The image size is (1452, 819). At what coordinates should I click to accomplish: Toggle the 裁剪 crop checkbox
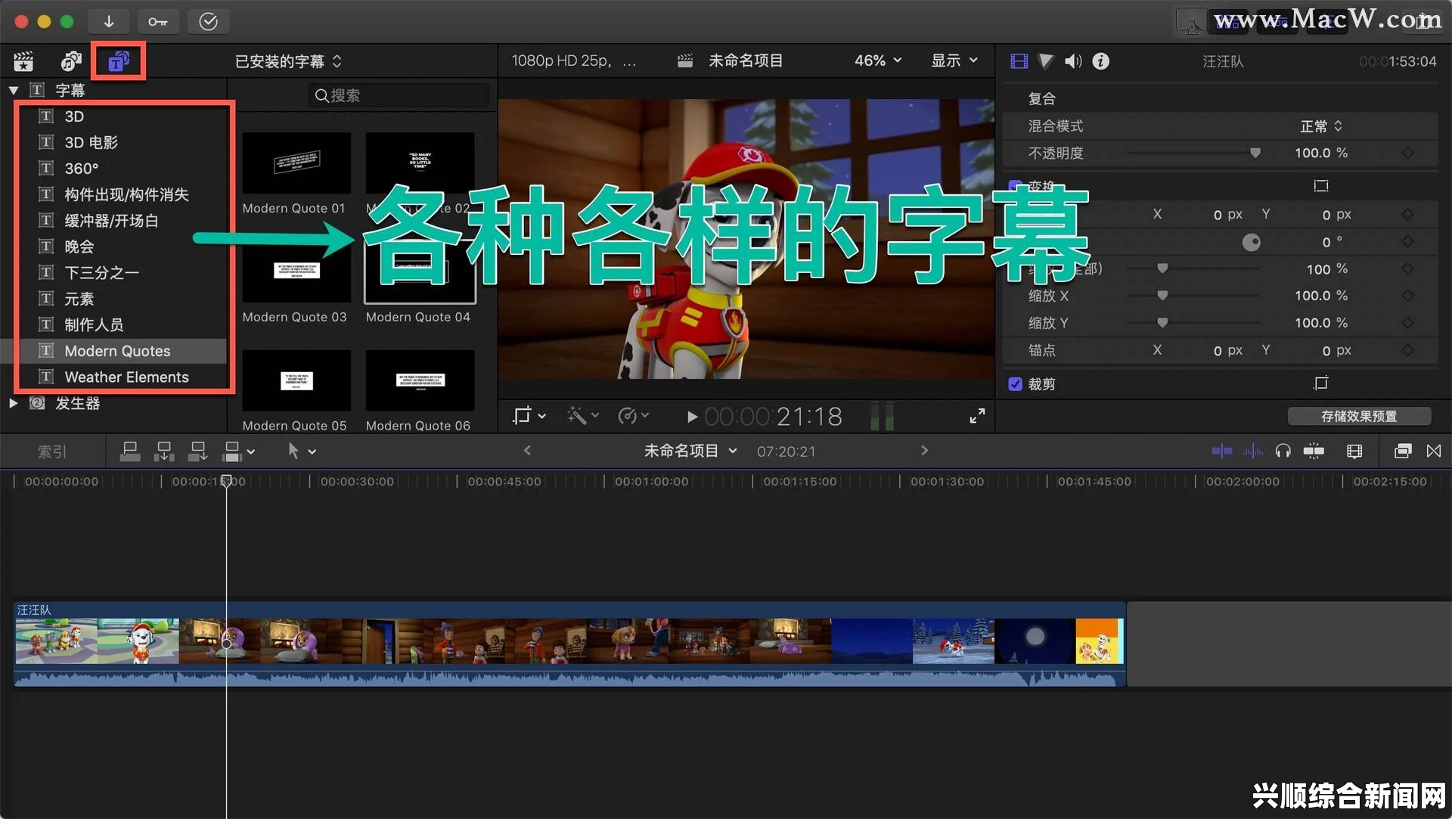(x=1016, y=384)
